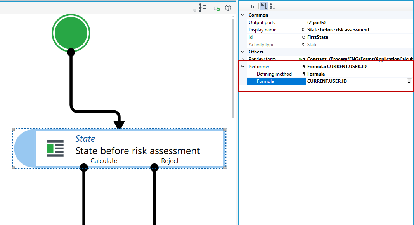Image resolution: width=414 pixels, height=225 pixels.
Task: Click the marker icon beside FirstState
Action: (304, 38)
